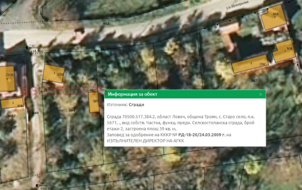Click parcel number 3682 label
Image resolution: width=302 pixels, height=190 pixels.
[x=11, y=116]
